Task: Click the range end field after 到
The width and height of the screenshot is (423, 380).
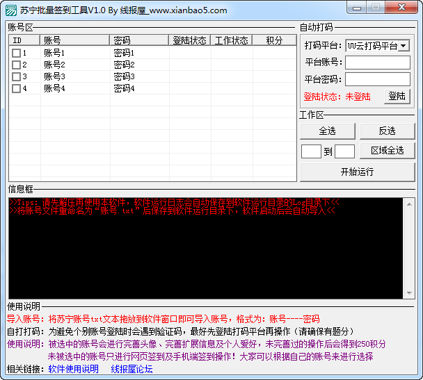Action: 344,151
